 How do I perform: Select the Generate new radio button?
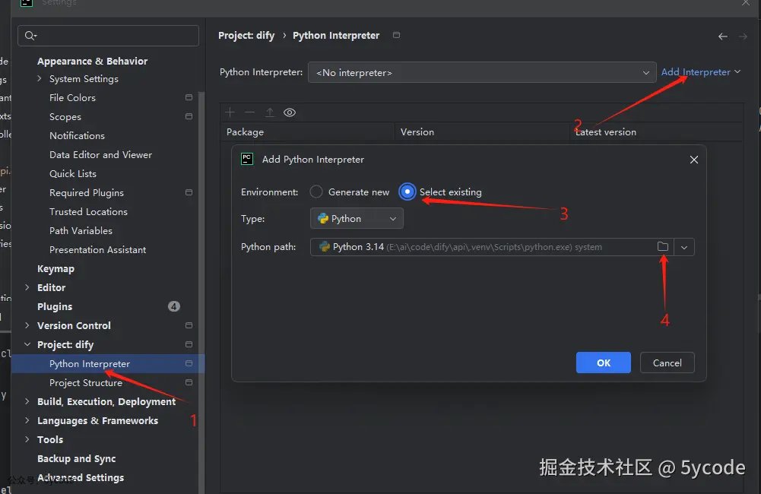316,192
